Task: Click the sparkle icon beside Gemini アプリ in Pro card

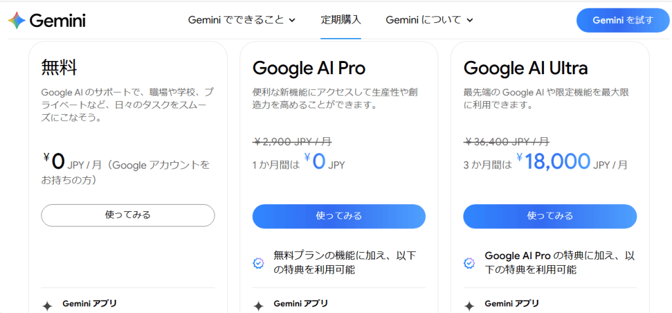Action: point(259,306)
